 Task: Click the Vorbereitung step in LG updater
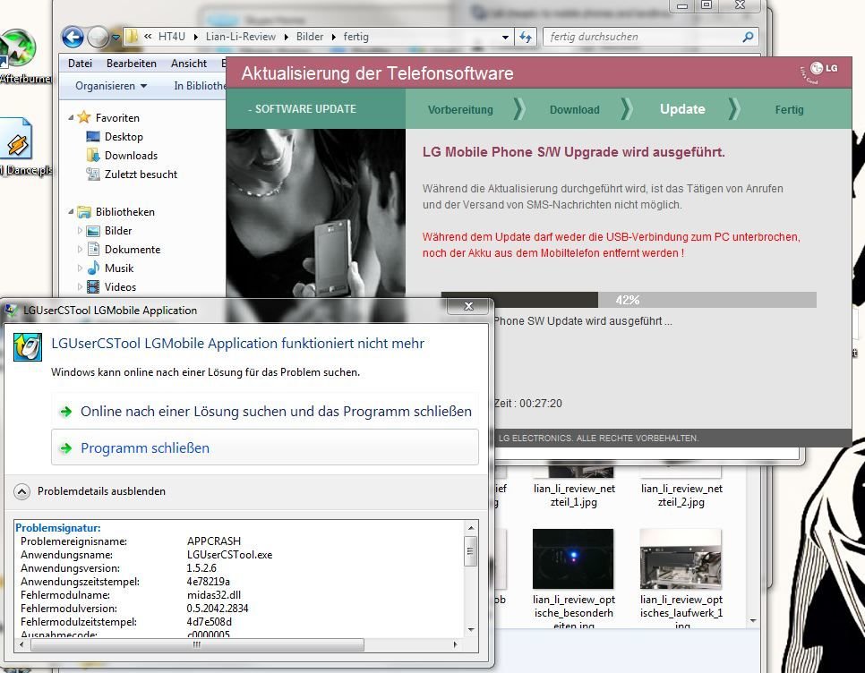coord(460,110)
